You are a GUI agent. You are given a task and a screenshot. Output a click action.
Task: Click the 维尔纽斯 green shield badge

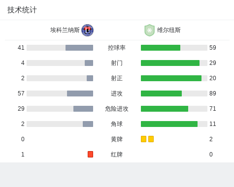(x=149, y=30)
